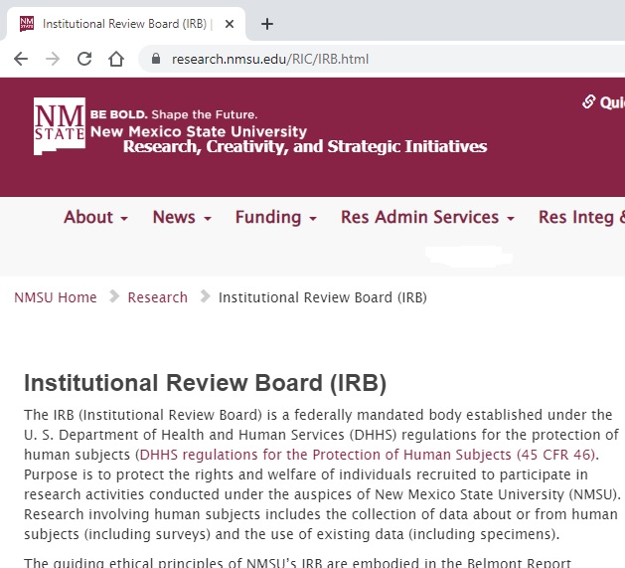Expand the About dropdown menu
Viewport: 625px width, 568px height.
tap(95, 218)
